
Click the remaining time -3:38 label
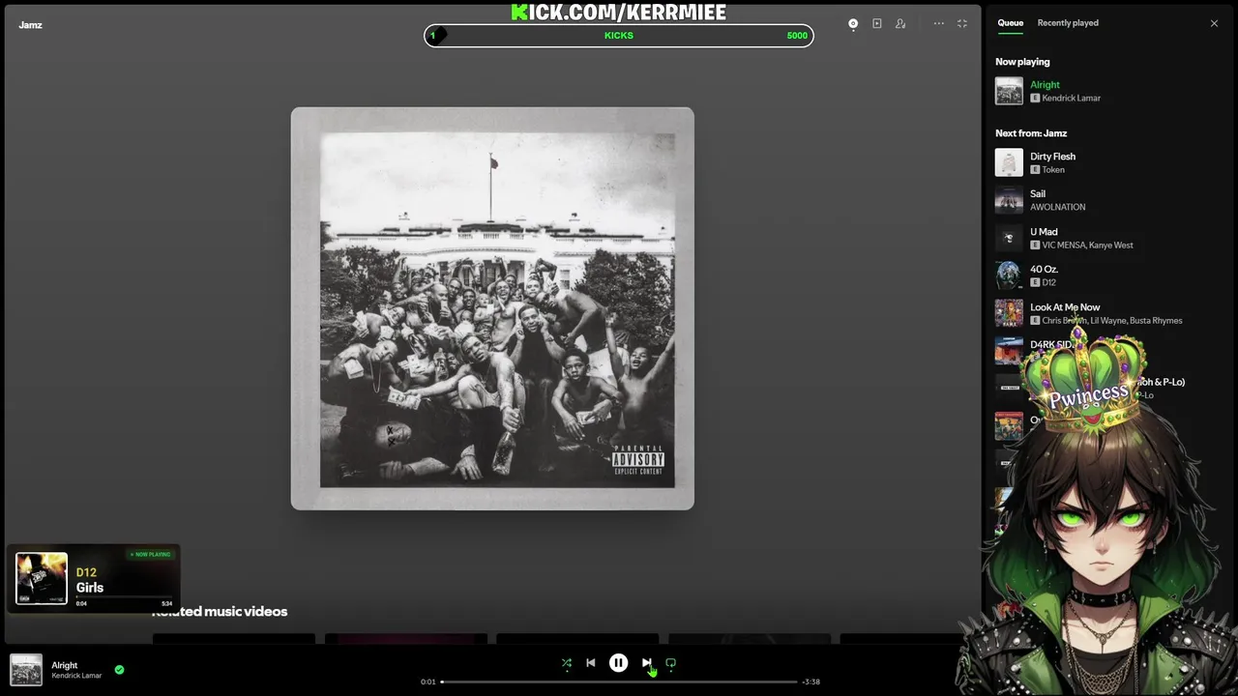811,681
